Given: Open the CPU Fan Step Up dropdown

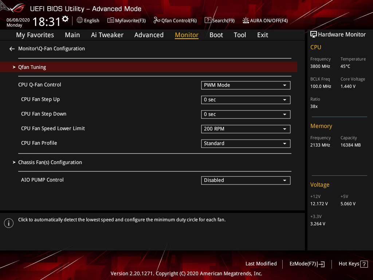Looking at the screenshot, I should (x=246, y=100).
